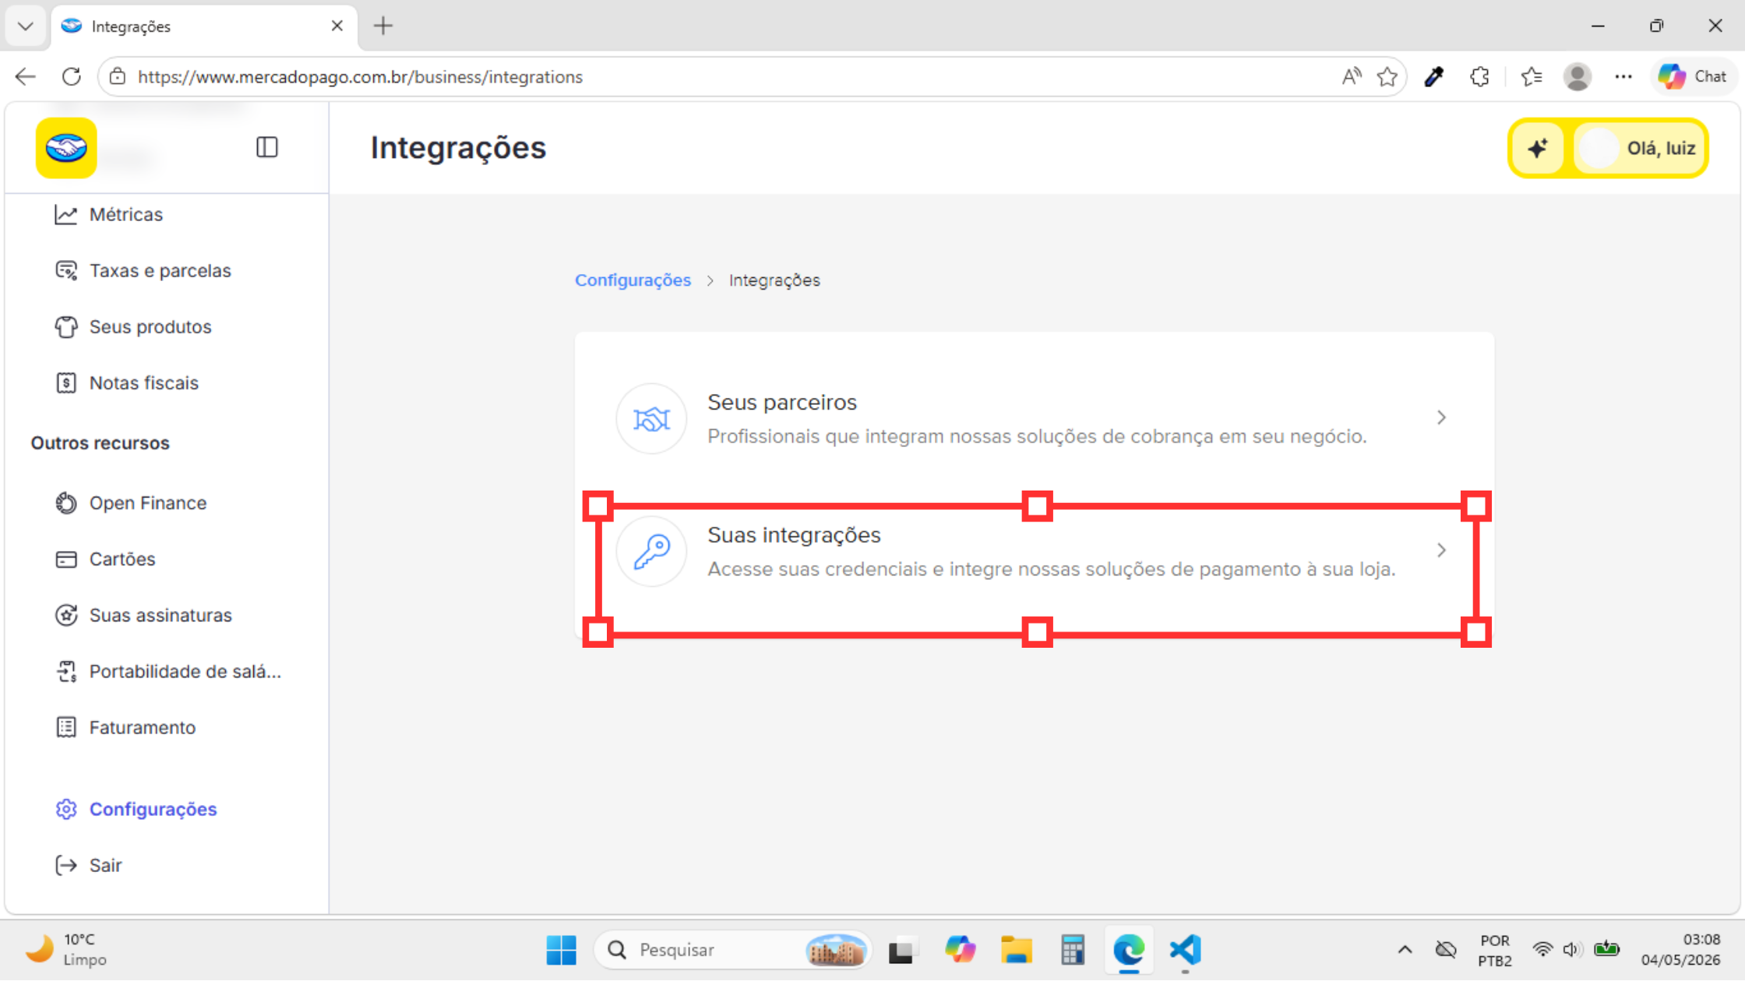Click the browser back arrow
Screen dimensions: 1745x981
tap(26, 76)
